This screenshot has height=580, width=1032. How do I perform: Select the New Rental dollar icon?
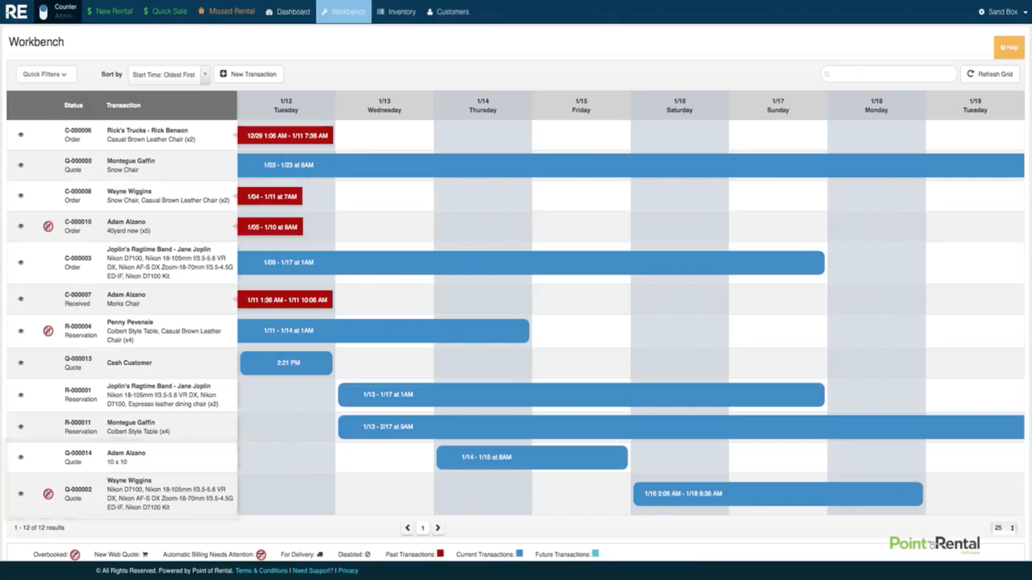click(x=90, y=11)
